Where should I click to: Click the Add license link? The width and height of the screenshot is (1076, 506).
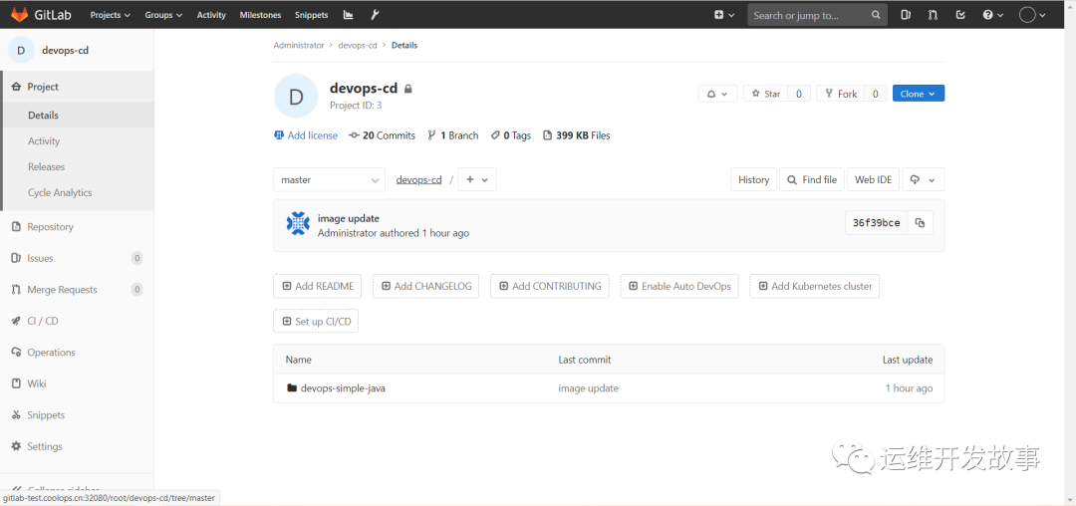[306, 135]
